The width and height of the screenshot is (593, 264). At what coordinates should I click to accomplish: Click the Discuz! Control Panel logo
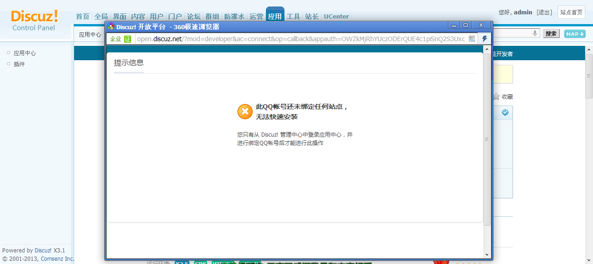tap(35, 20)
